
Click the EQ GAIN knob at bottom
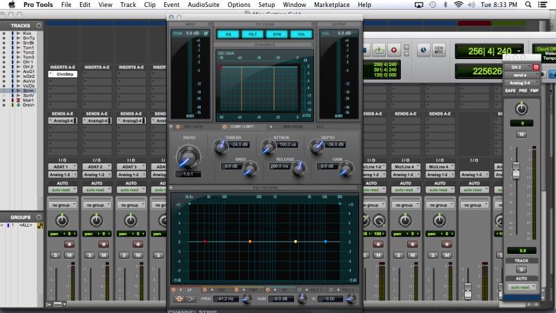pos(302,299)
